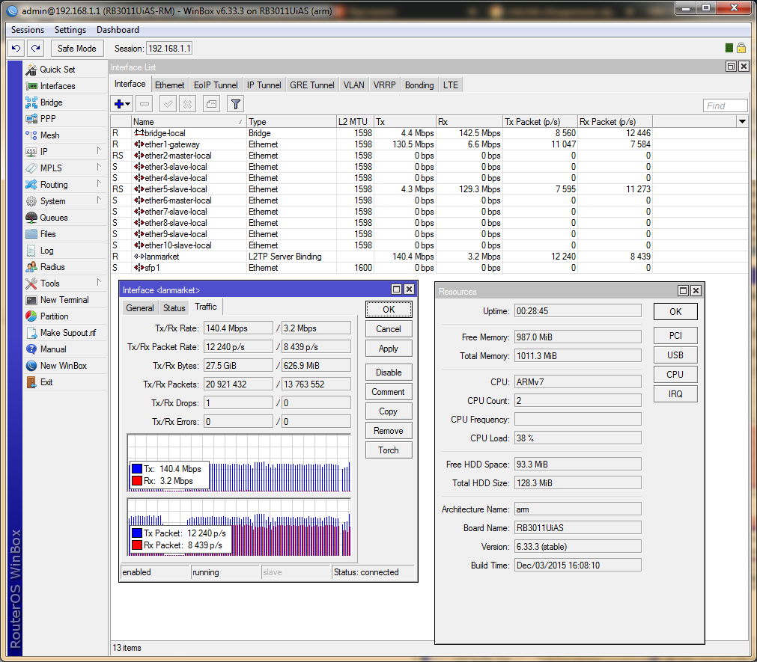Click Apply in the interface dialog
This screenshot has height=662, width=757.
coord(389,348)
